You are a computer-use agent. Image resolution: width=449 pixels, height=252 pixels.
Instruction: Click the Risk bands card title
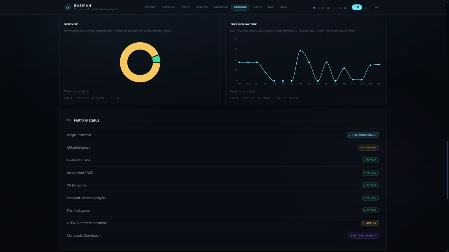(x=71, y=24)
